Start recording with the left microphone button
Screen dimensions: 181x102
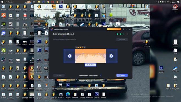click(x=70, y=56)
